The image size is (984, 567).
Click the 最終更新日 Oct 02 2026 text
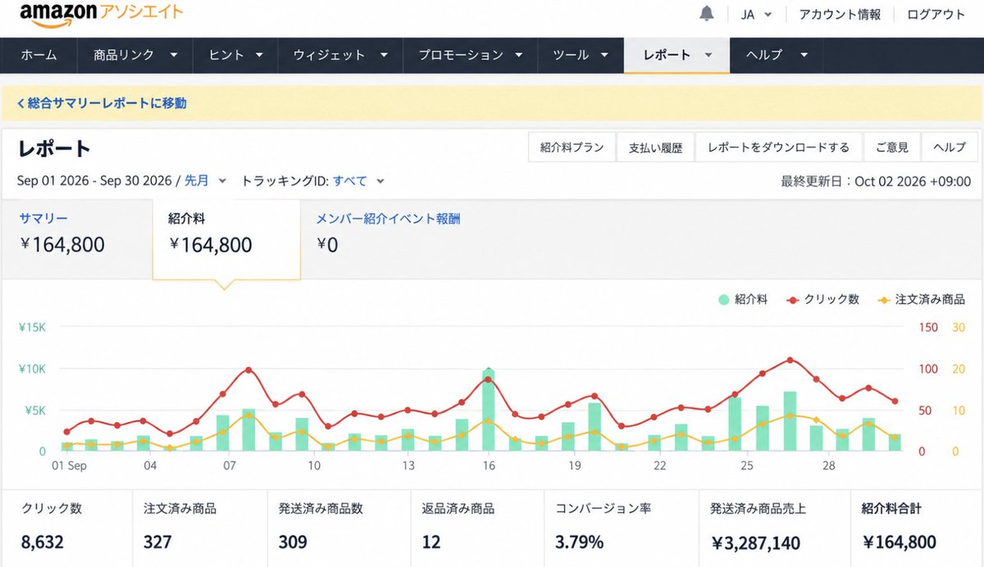(876, 181)
